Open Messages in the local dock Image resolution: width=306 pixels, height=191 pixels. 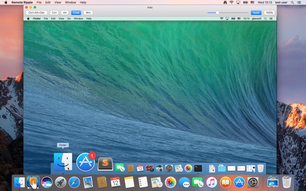pyautogui.click(x=184, y=183)
